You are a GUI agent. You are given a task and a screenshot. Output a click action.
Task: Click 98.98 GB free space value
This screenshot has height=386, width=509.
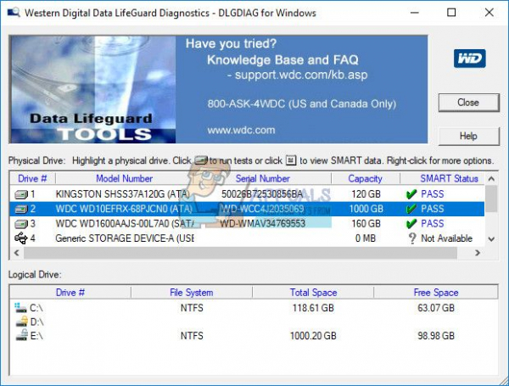(436, 336)
